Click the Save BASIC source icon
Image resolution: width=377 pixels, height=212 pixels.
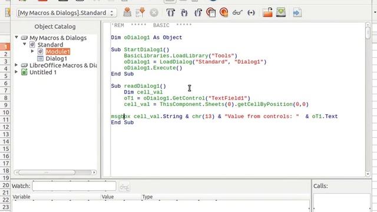[x=281, y=12]
